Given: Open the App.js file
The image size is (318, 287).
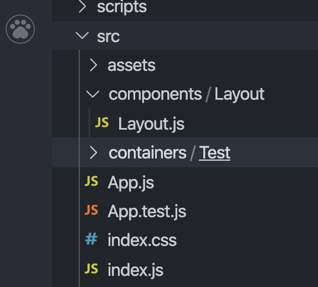Looking at the screenshot, I should click(131, 183).
